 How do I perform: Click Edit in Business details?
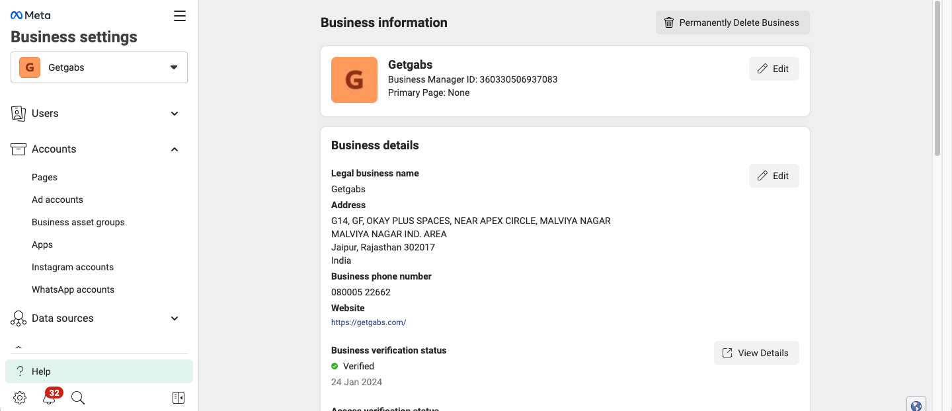773,176
